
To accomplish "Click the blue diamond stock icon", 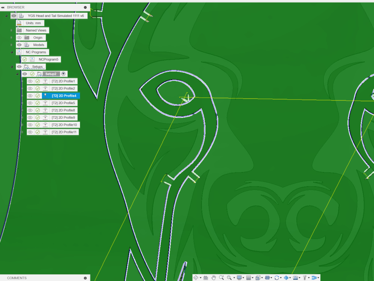I will (286, 278).
